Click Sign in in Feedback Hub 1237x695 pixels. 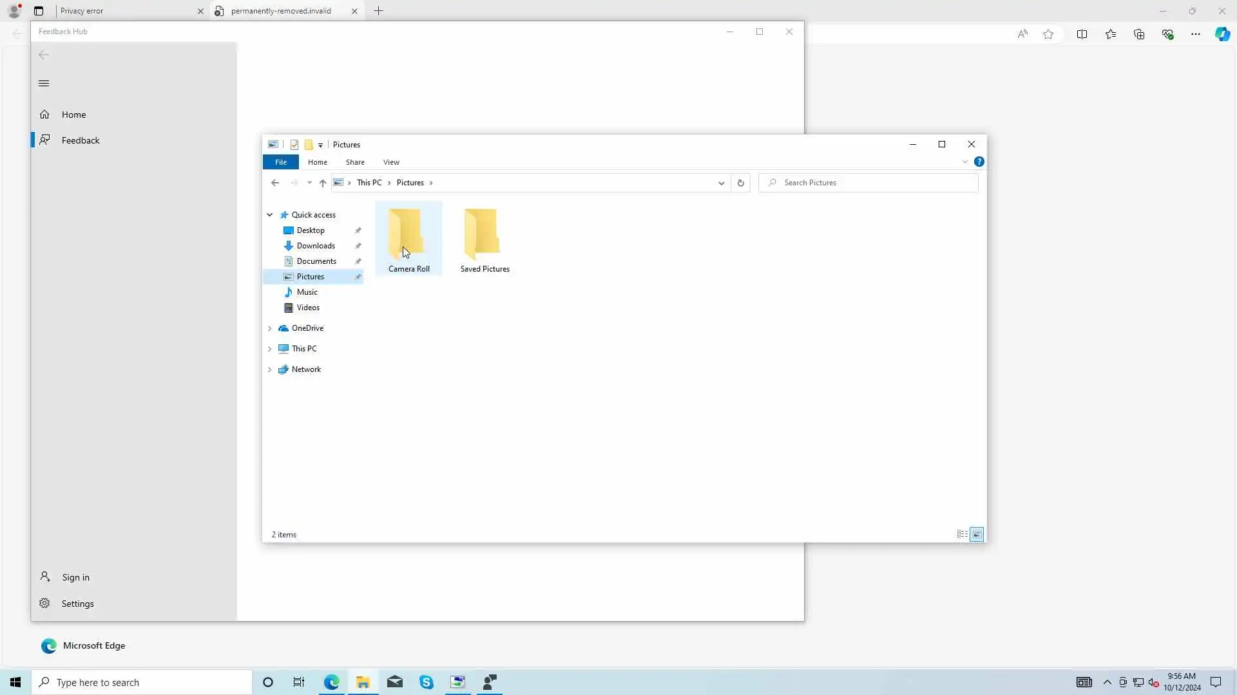75,577
